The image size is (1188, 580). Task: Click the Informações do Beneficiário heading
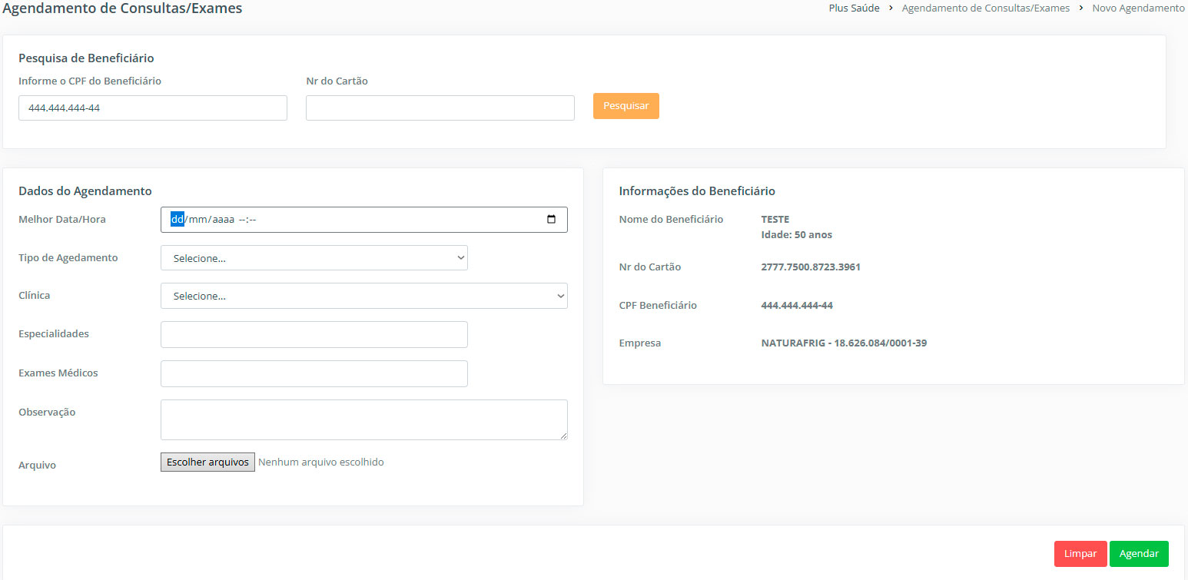point(697,191)
